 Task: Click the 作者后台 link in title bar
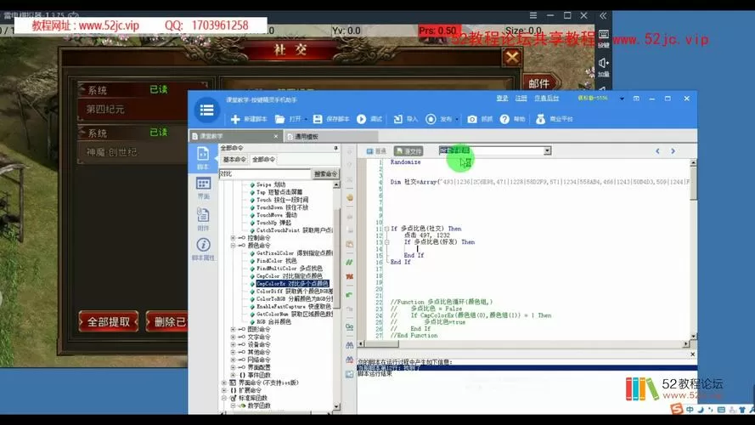tap(547, 98)
